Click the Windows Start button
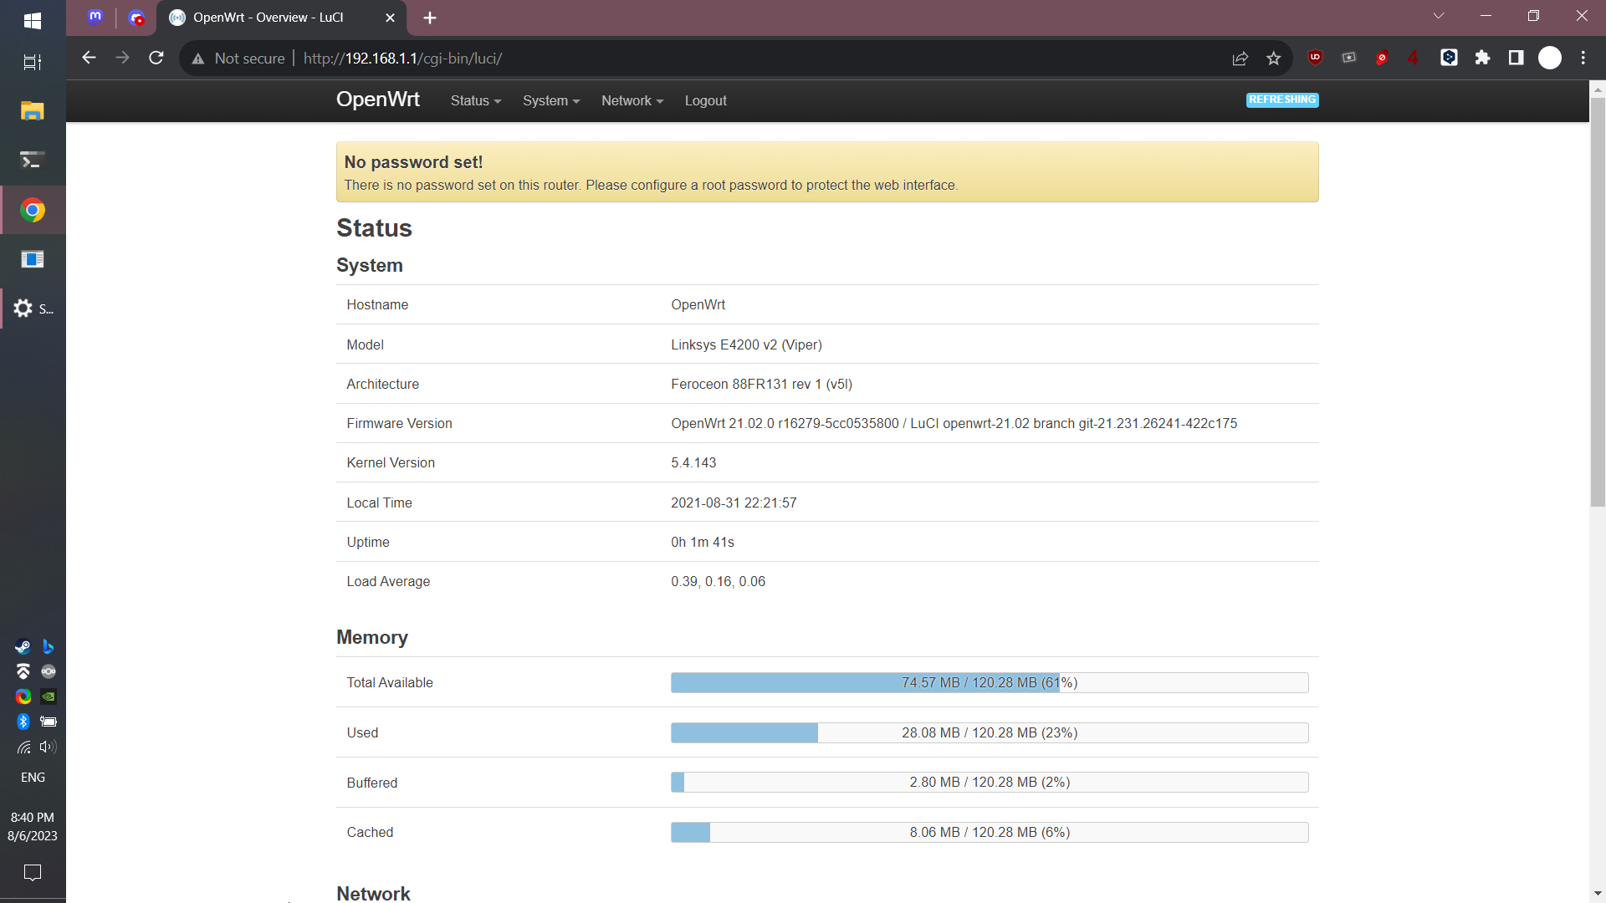The height and width of the screenshot is (903, 1606). [x=33, y=20]
